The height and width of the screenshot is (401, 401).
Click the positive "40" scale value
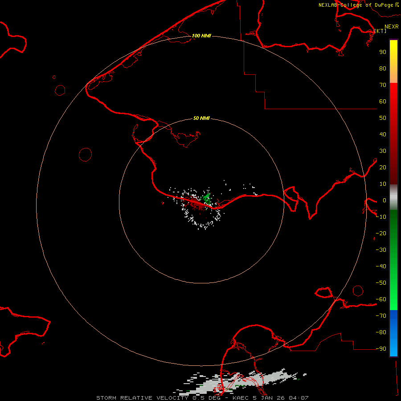coord(383,134)
